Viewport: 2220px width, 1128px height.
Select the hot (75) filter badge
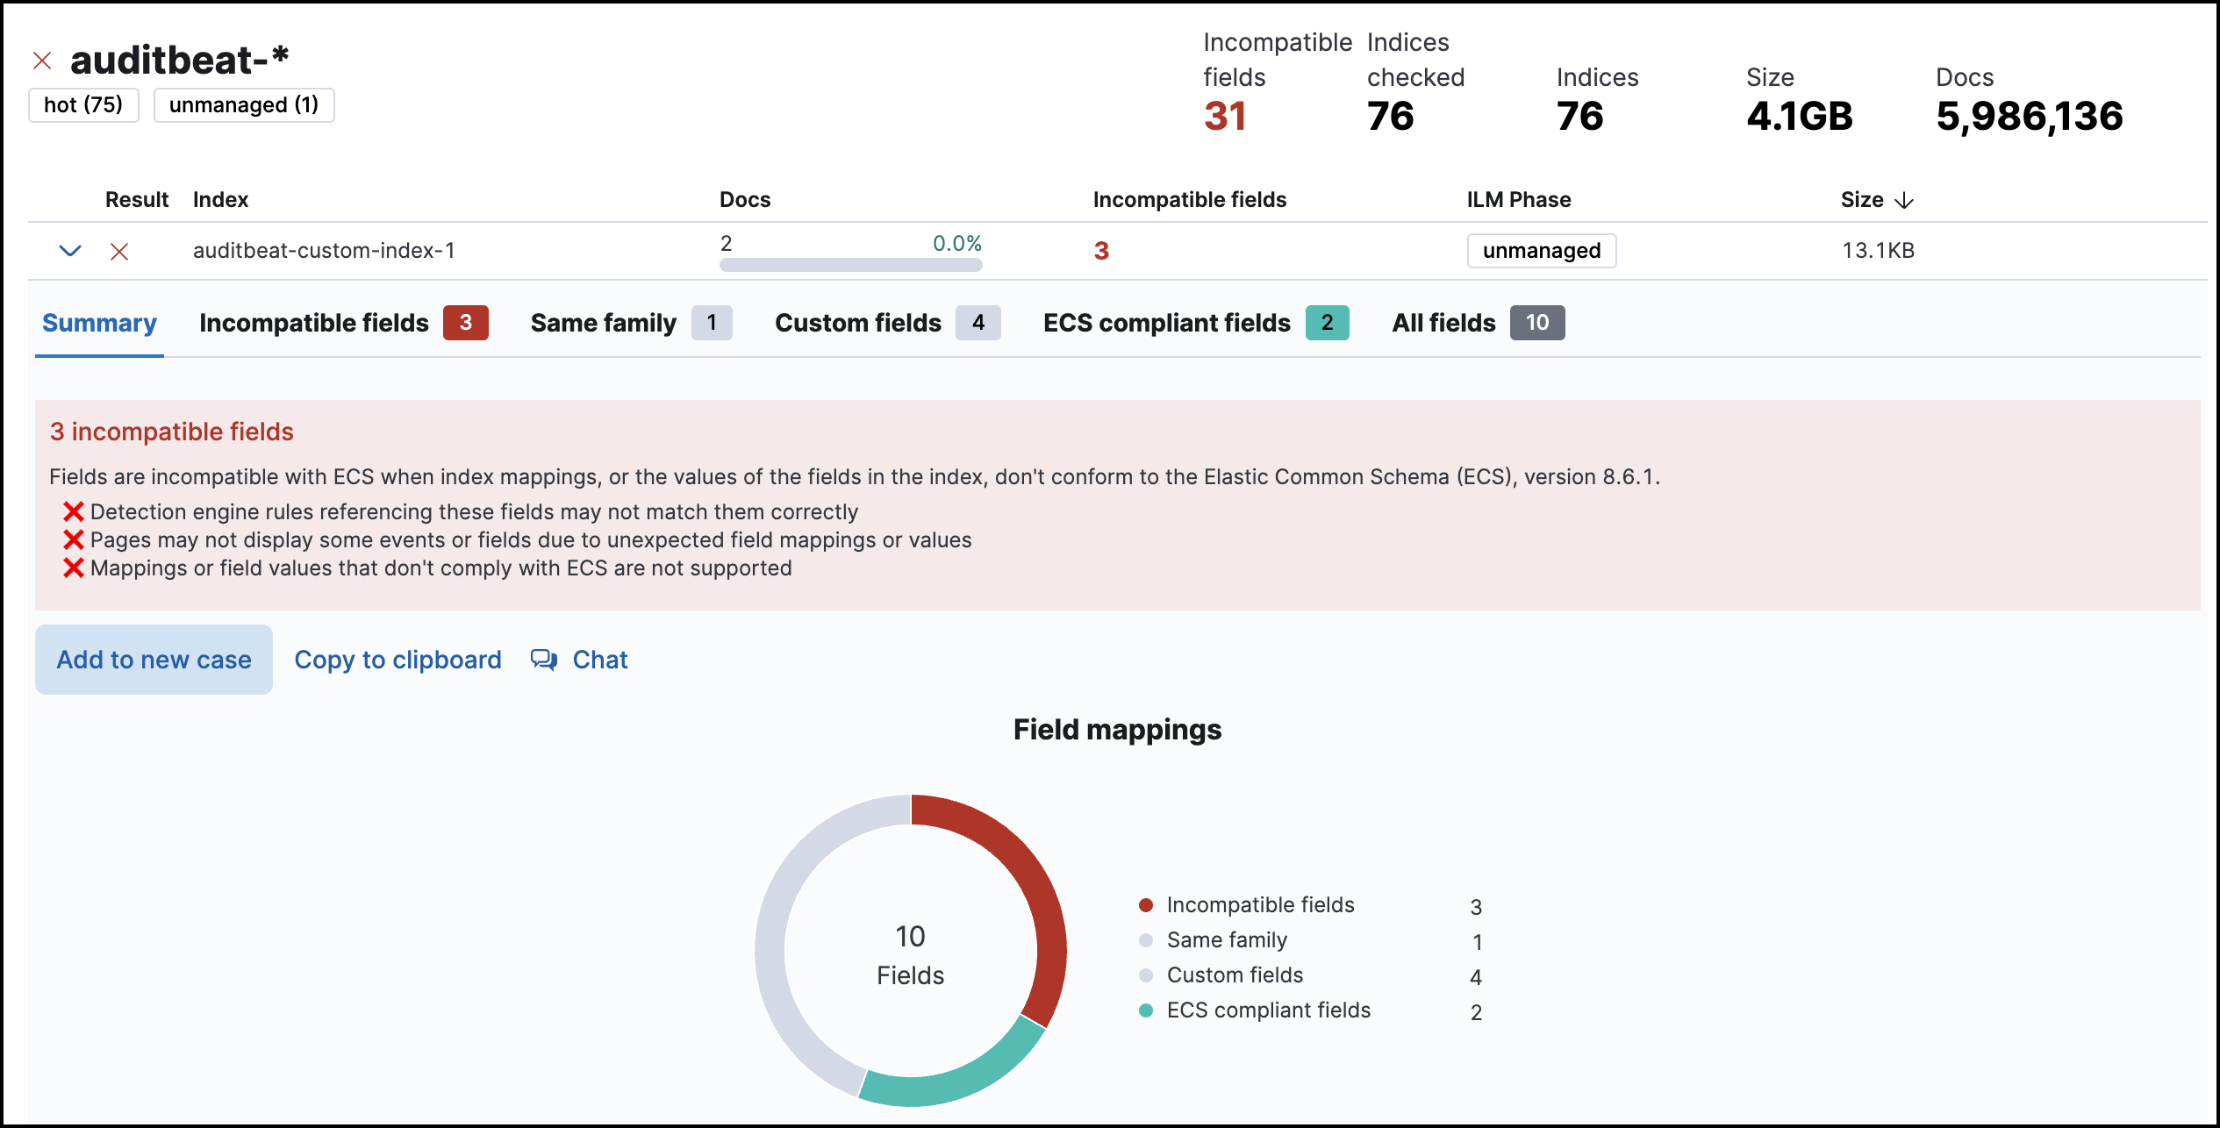(x=83, y=104)
